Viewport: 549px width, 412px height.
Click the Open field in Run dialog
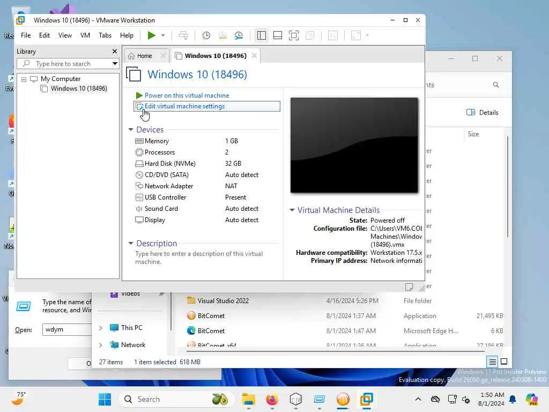tap(67, 330)
